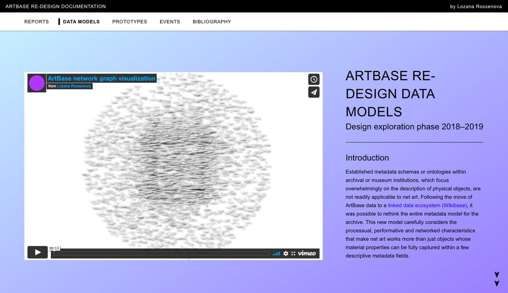Select the Data Models menu item
The width and height of the screenshot is (508, 293).
81,22
